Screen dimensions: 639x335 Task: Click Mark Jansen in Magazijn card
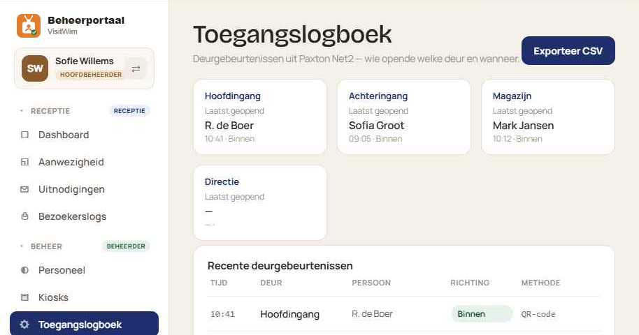(x=523, y=126)
